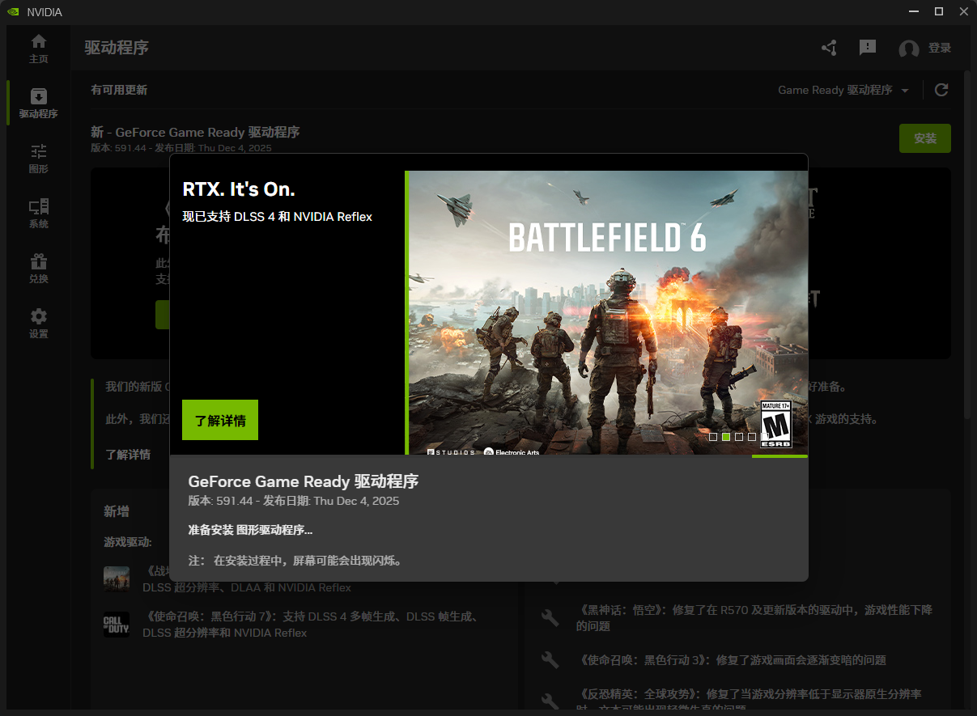Viewport: 977px width, 716px height.
Task: Click the user avatar icon
Action: click(908, 49)
